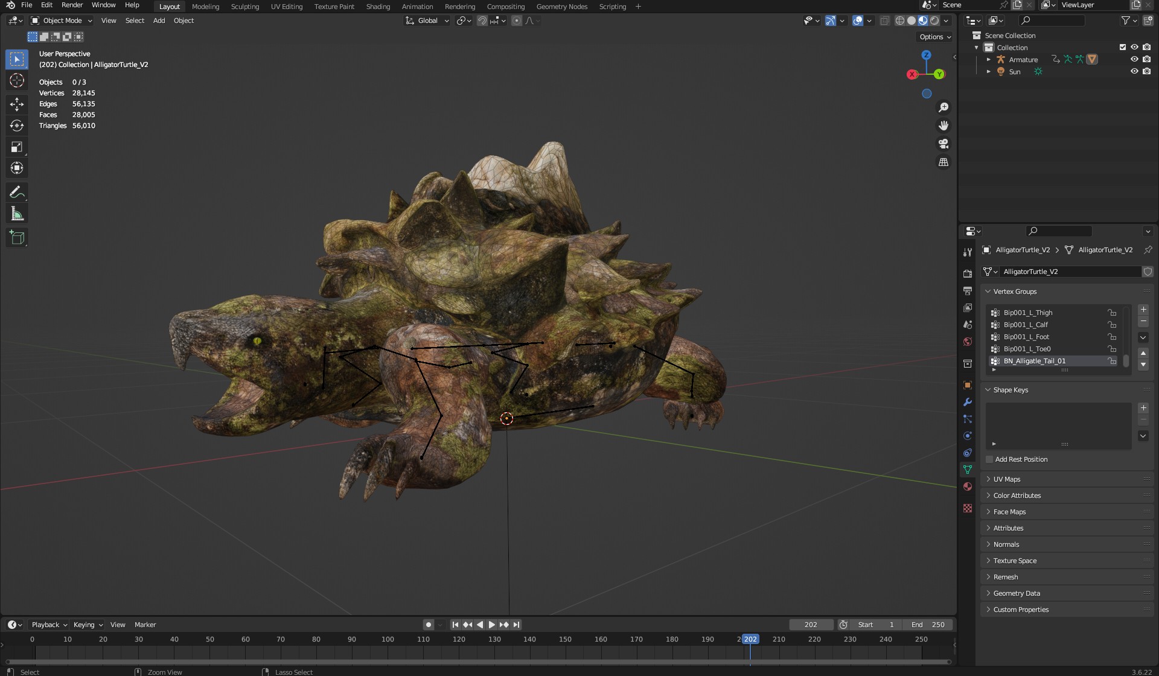Select the Measure tool
Viewport: 1159px width, 676px height.
17,214
